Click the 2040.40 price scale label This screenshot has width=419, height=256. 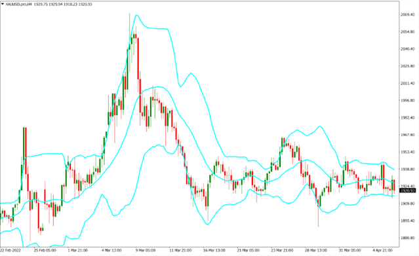point(407,49)
